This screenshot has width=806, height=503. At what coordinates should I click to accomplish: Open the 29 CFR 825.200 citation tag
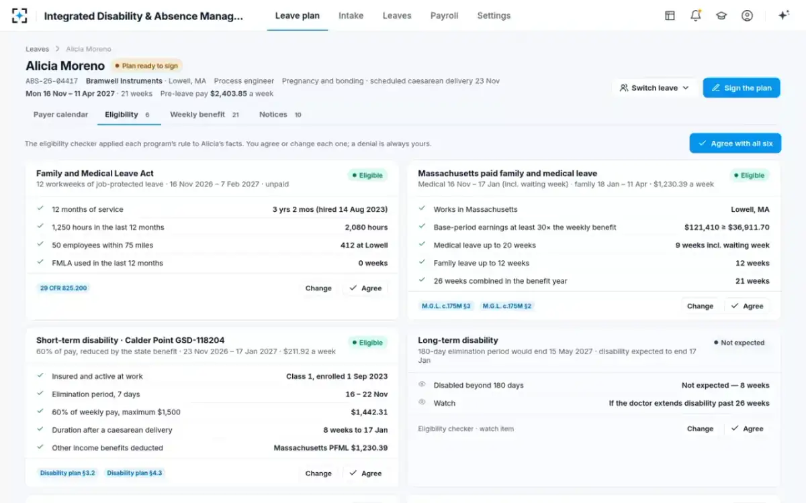pyautogui.click(x=63, y=288)
